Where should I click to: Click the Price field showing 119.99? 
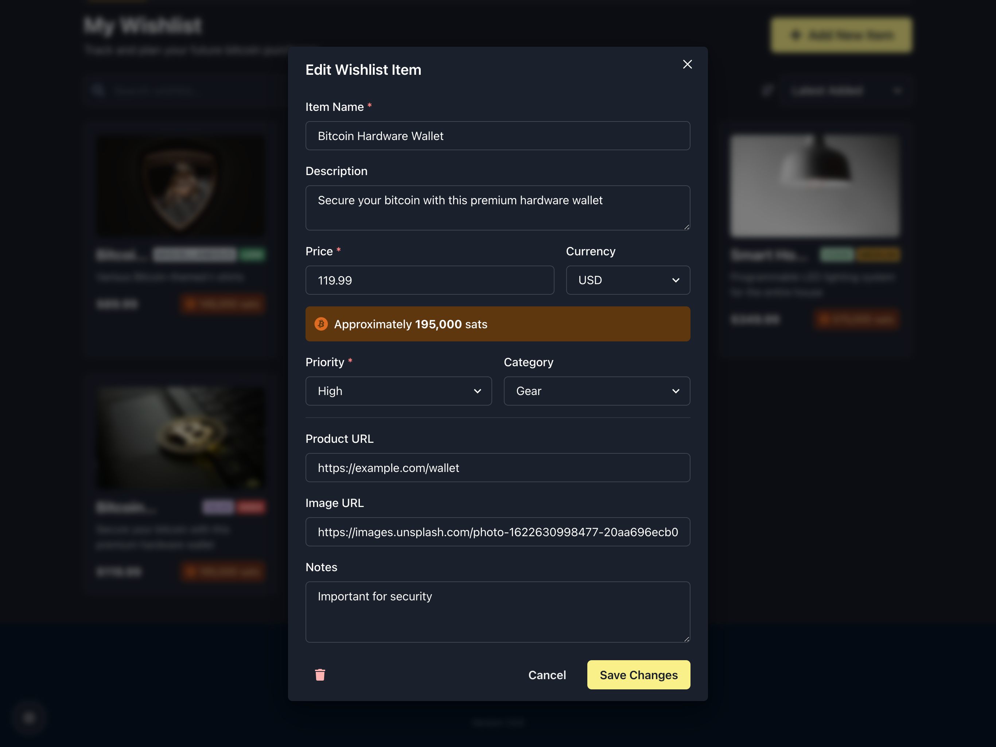tap(429, 280)
